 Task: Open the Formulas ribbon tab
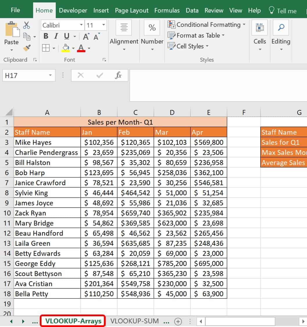167,10
